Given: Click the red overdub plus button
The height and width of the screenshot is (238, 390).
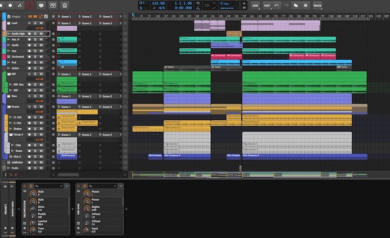Looking at the screenshot, I should click(x=30, y=5).
